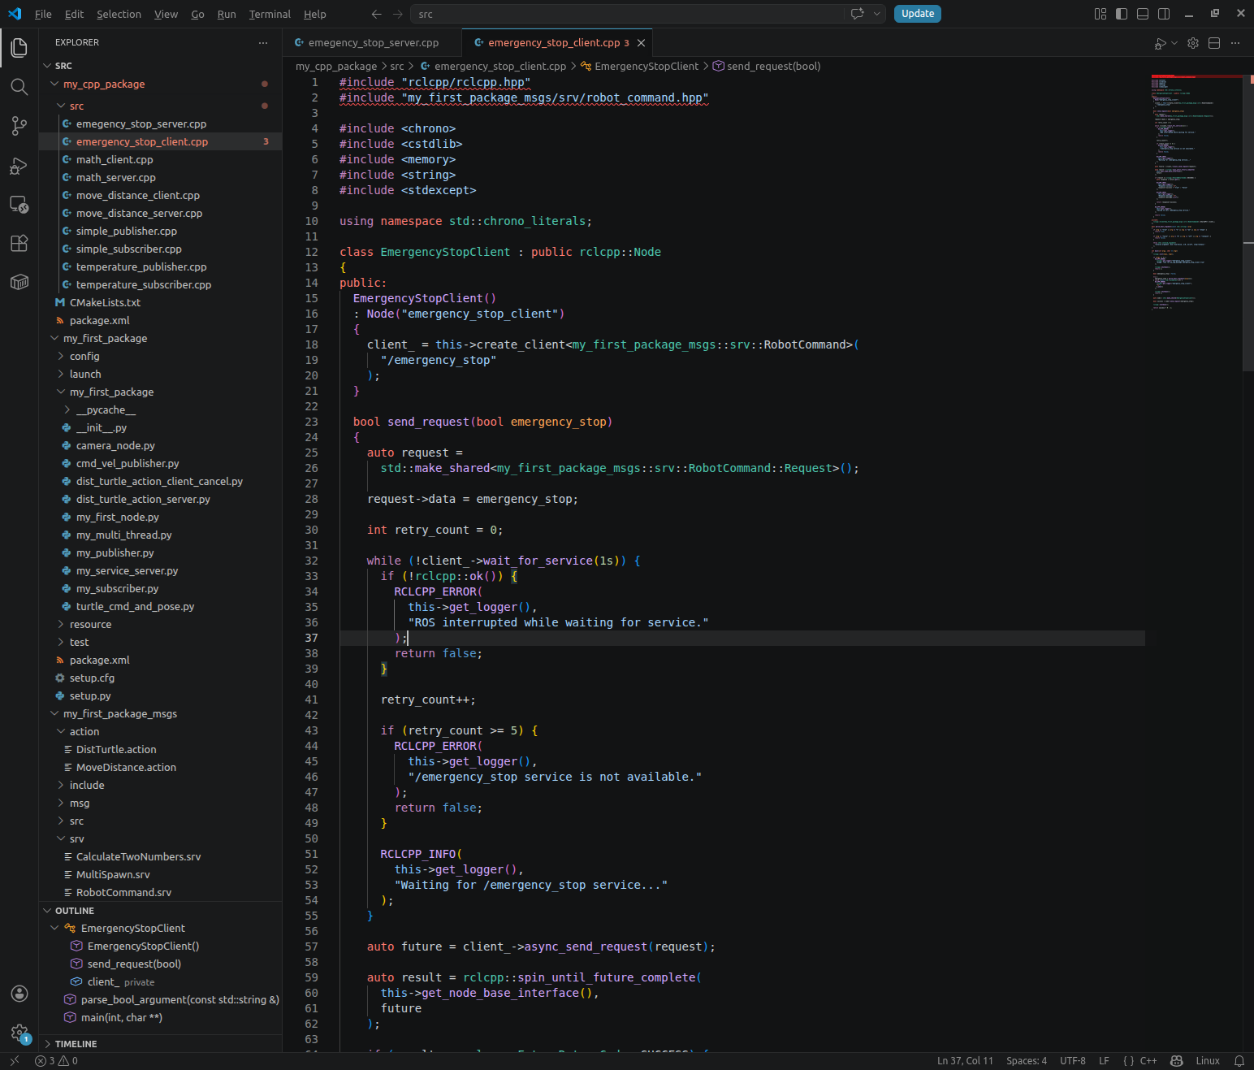1254x1070 pixels.
Task: Open the Copilot chat icon in title bar
Action: pos(857,14)
